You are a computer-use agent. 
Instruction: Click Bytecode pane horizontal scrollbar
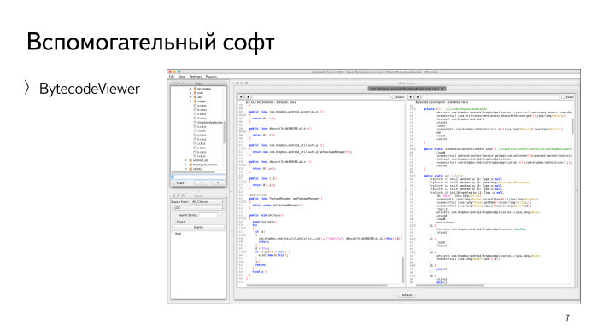pyautogui.click(x=450, y=285)
